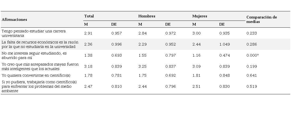Select the "DE" subheader under Hombres
Screen dimensions: 291x113
[x=168, y=24]
